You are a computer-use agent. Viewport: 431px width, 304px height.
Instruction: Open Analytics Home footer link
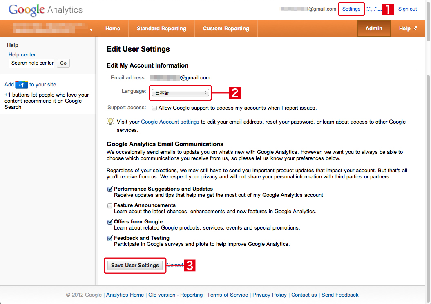(x=125, y=295)
